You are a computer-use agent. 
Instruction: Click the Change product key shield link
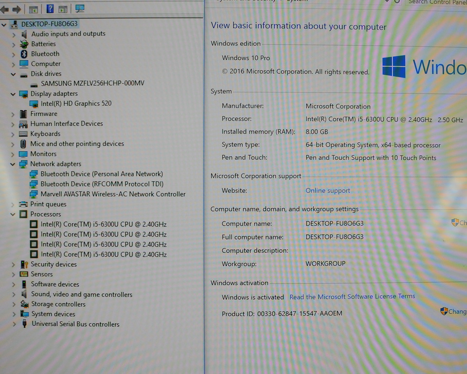pyautogui.click(x=453, y=311)
